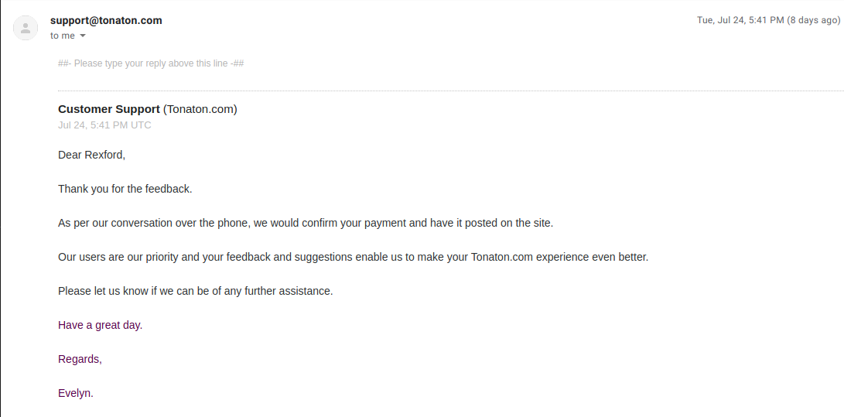Click the purple "Have a great day." text
This screenshot has height=417, width=844.
click(100, 325)
